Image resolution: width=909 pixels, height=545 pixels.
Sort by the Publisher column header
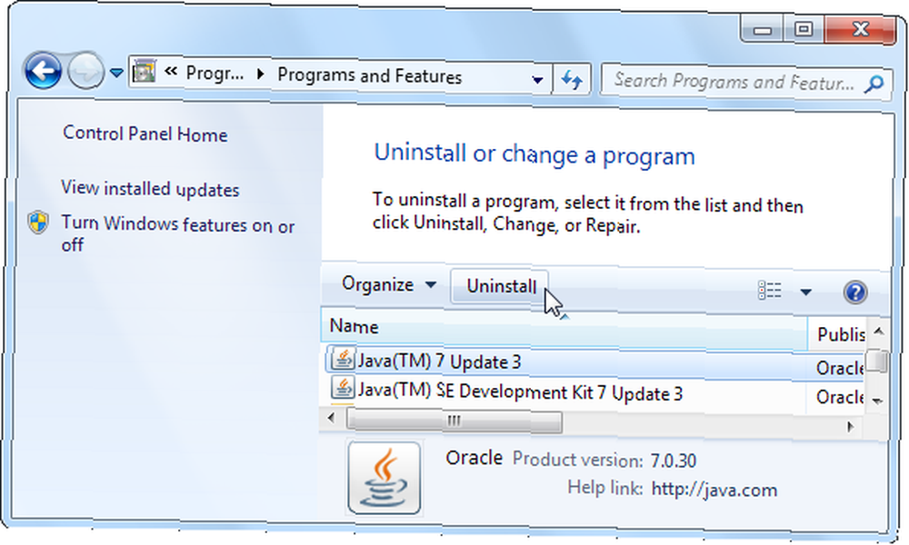[x=838, y=333]
